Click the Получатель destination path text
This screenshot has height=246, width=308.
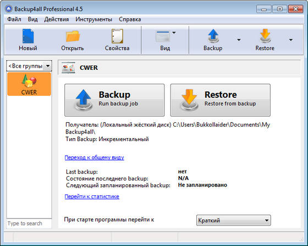[x=168, y=128]
